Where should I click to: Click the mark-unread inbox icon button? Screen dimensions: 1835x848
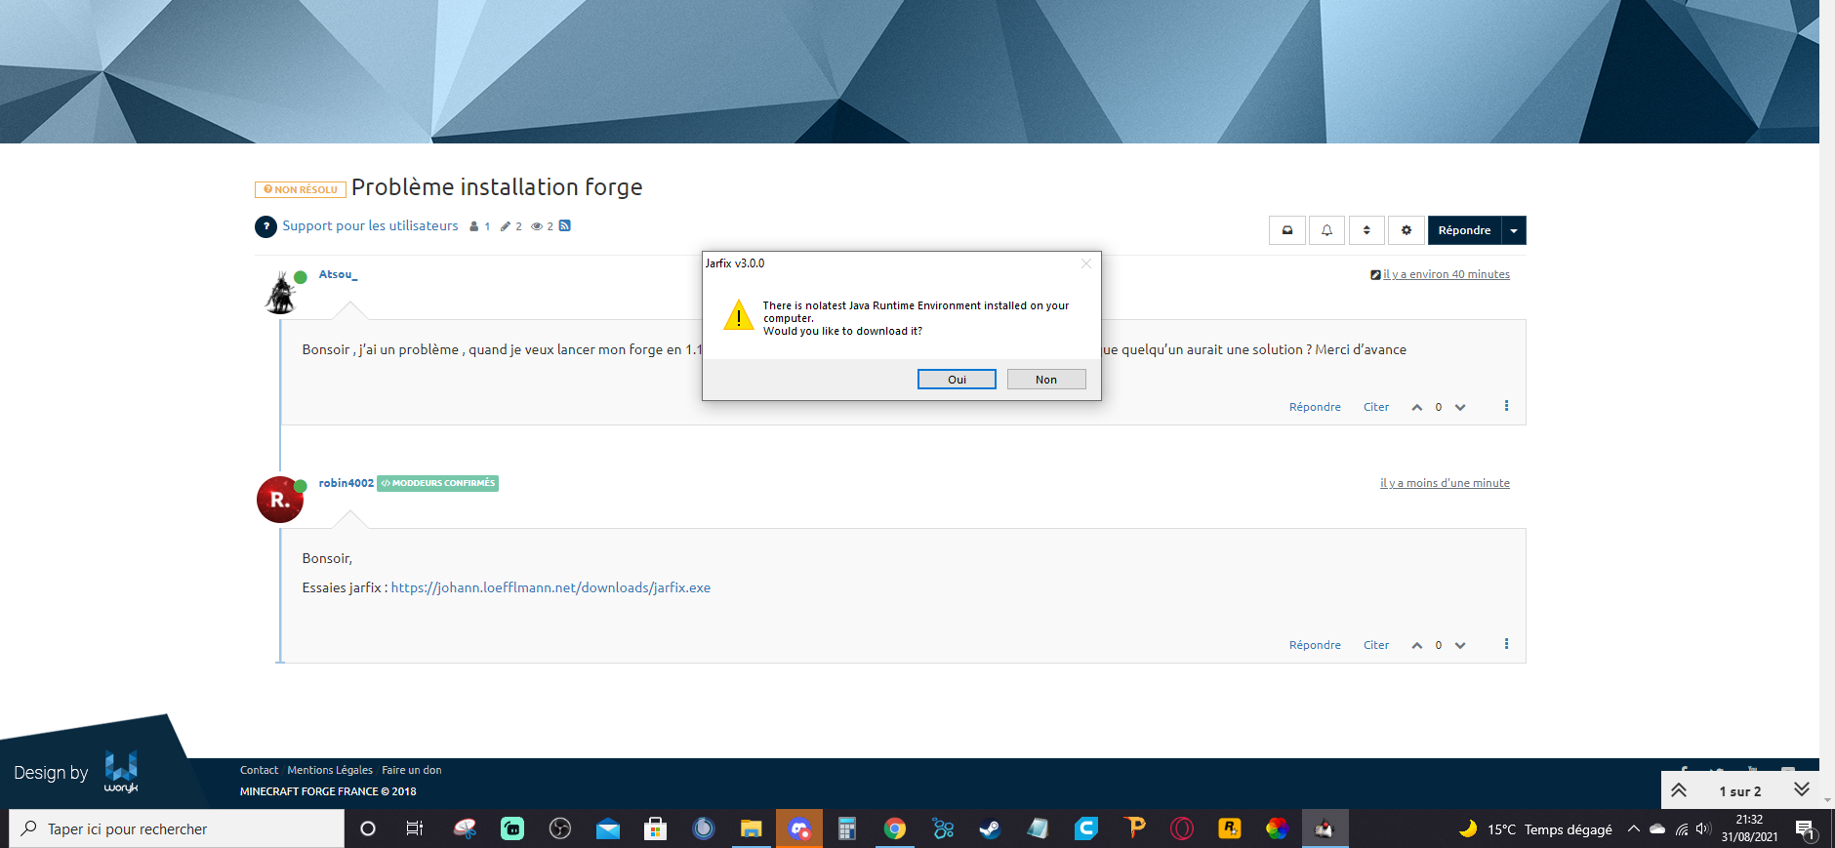pos(1287,230)
